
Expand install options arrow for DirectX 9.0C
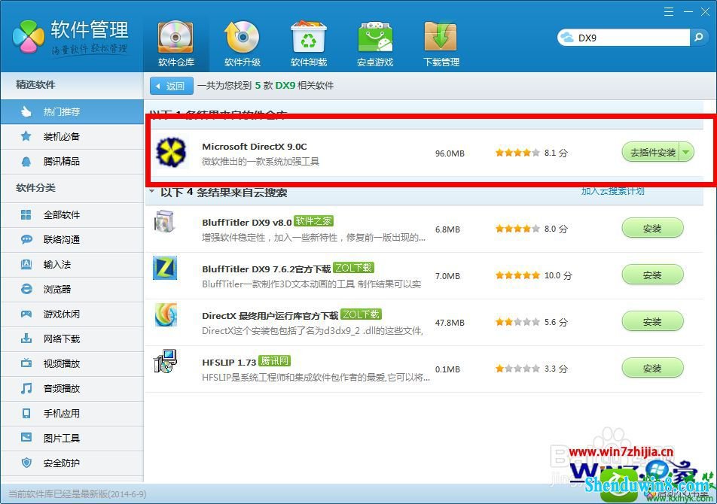coord(687,153)
